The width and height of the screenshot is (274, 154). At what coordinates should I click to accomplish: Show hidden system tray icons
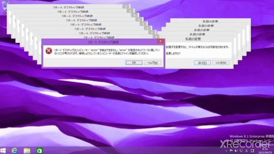click(x=226, y=151)
